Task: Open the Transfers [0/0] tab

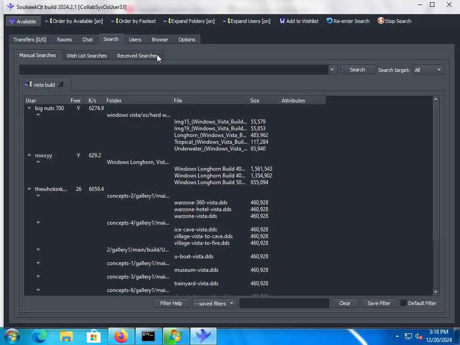Action: tap(30, 40)
